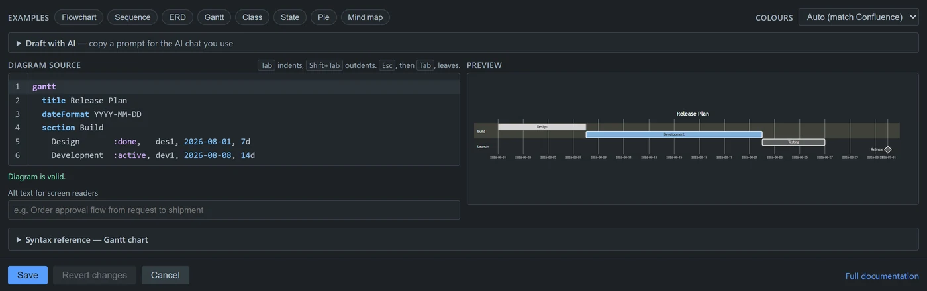Click the Testing bar in the preview
Image resolution: width=927 pixels, height=291 pixels.
pyautogui.click(x=793, y=142)
